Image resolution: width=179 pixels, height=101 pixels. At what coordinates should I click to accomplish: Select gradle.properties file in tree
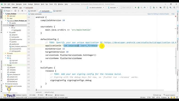click(x=17, y=39)
